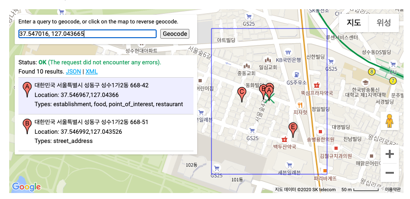Click the KB국민은행 bank icon
This screenshot has height=199, width=410.
[x=288, y=52]
